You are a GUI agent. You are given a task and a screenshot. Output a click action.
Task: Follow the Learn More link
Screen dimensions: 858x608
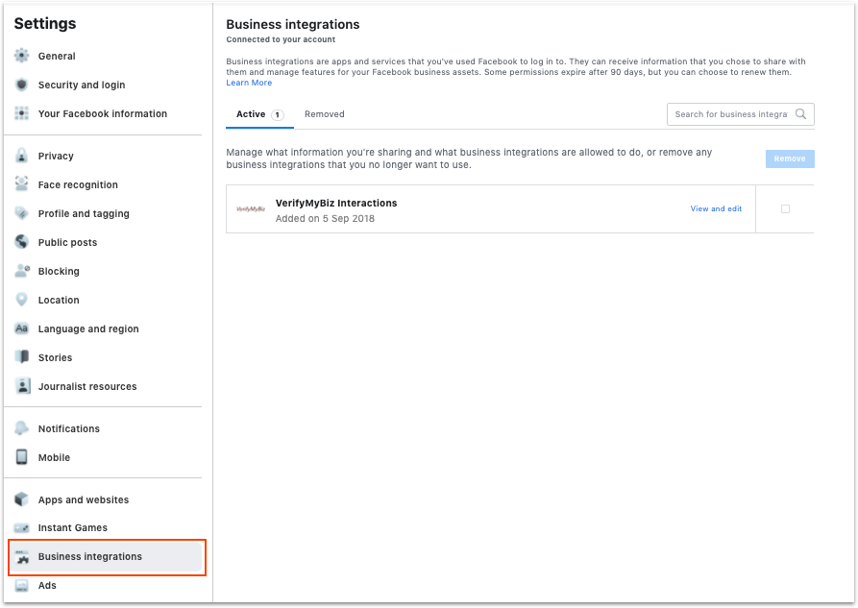249,83
